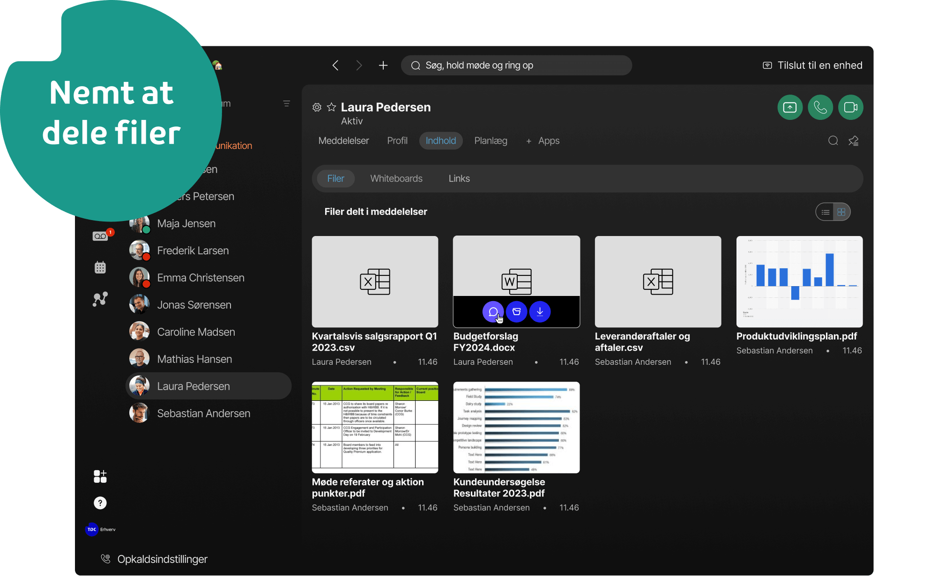Open pinned items icon near search
937x576 pixels.
[x=854, y=140]
